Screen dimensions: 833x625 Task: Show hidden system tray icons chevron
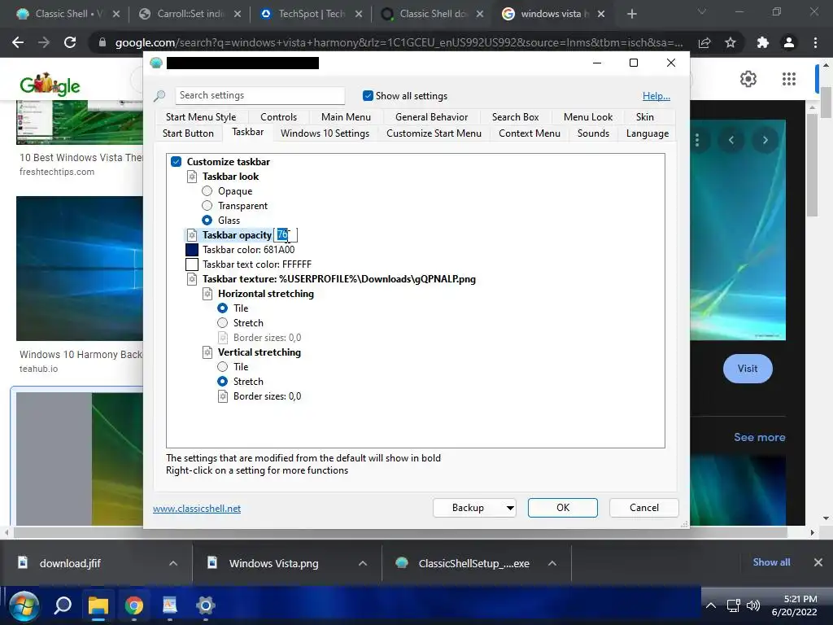click(x=711, y=605)
